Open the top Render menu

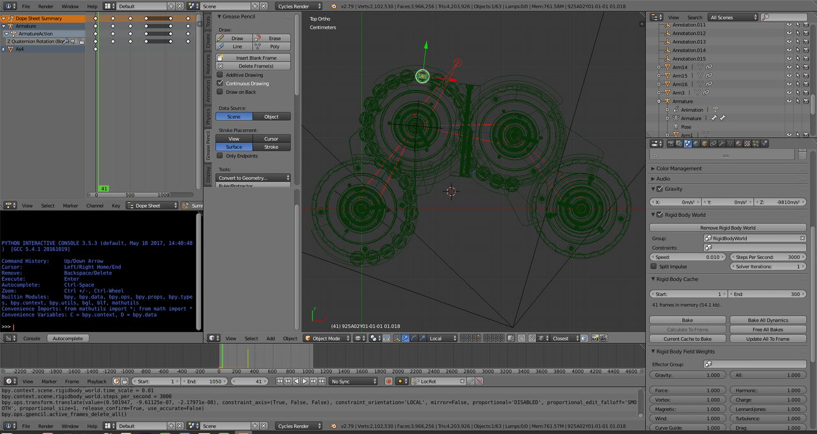coord(45,6)
